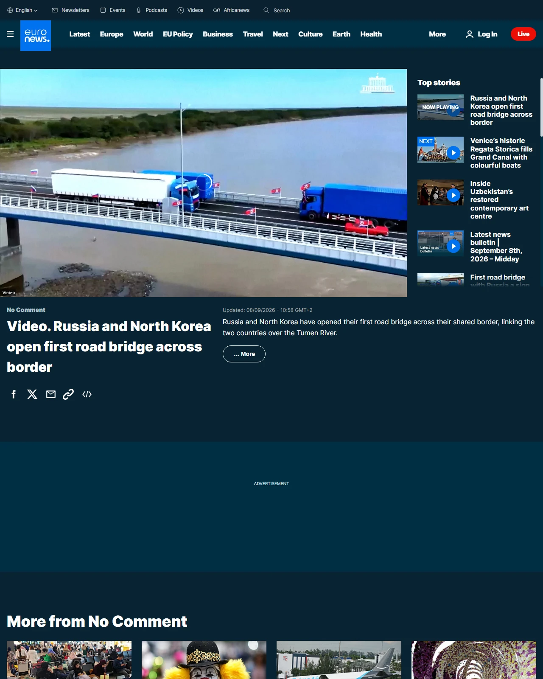The image size is (543, 679).
Task: Click the Top stories panel scrollbar
Action: click(541, 107)
